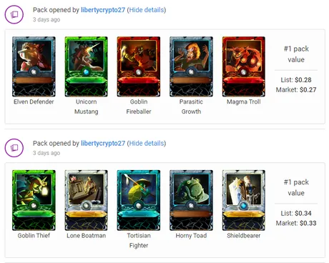Select the Lone Boatman card
The width and height of the screenshot is (329, 263).
pos(87,200)
